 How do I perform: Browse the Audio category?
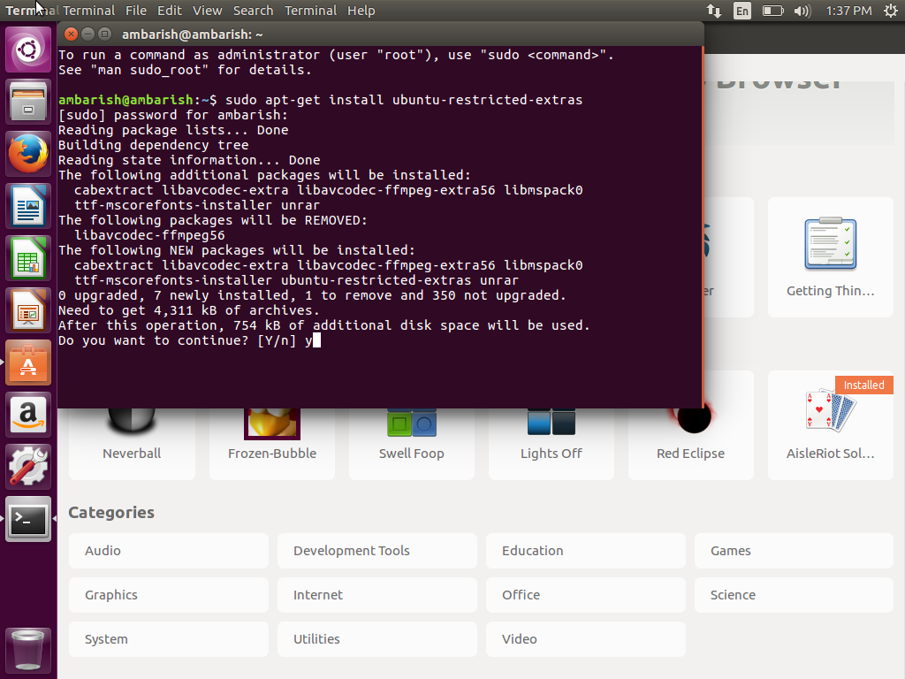169,551
